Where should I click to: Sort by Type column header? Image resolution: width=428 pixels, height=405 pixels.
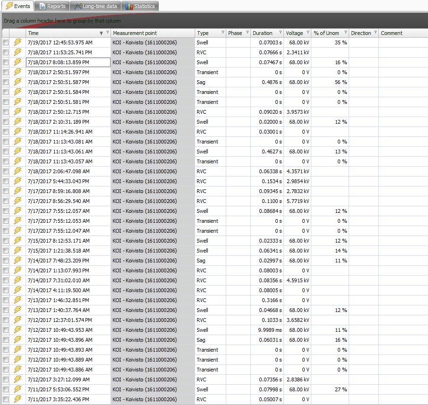point(210,33)
